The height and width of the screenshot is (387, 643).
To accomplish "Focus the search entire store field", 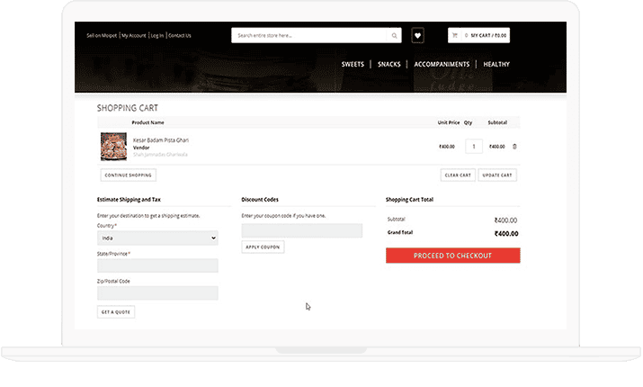I will point(310,36).
